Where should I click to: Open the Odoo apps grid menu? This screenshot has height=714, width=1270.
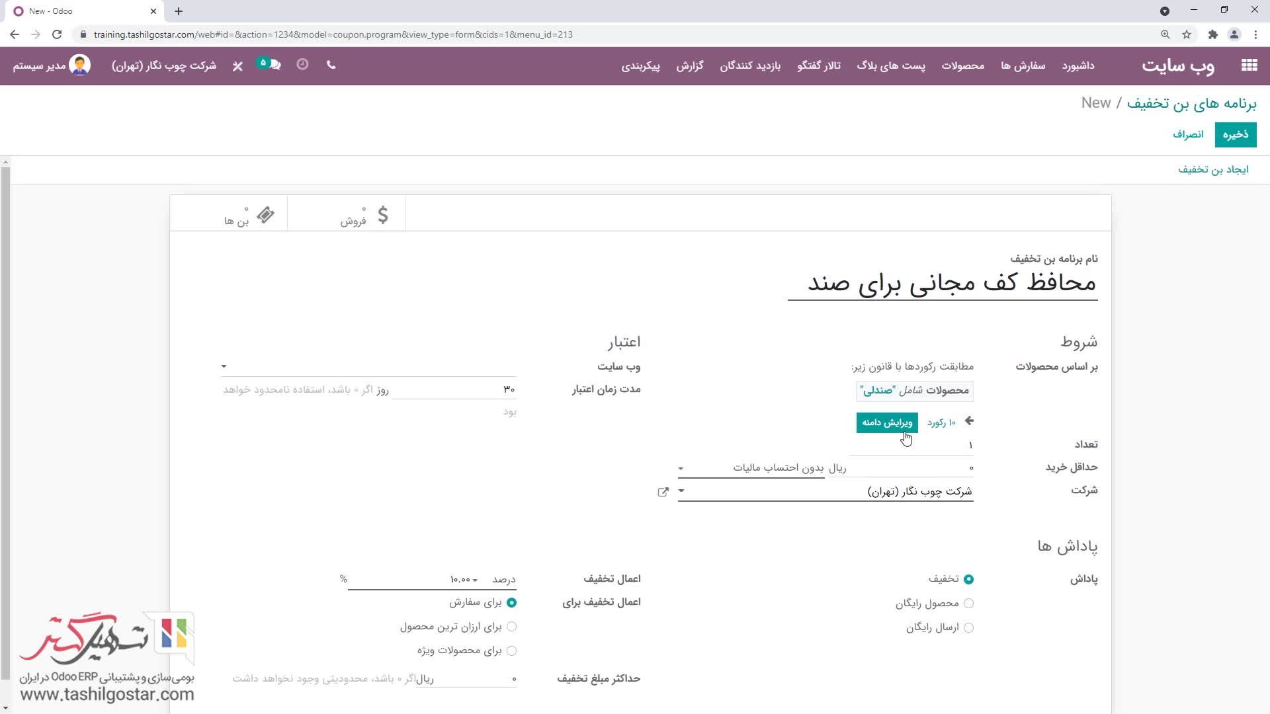coord(1249,65)
